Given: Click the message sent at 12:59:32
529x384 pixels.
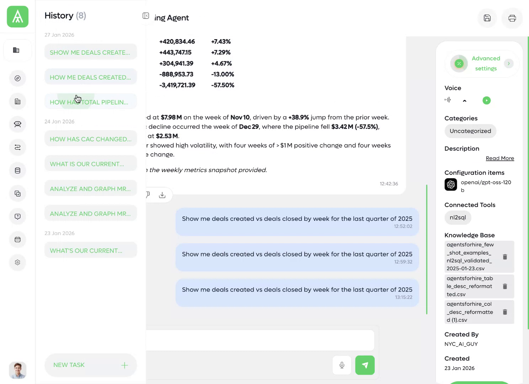Looking at the screenshot, I should point(297,257).
